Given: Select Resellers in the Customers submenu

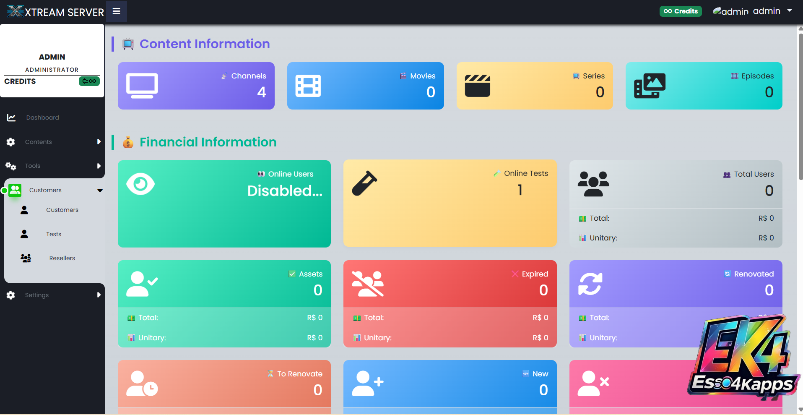Looking at the screenshot, I should [62, 258].
